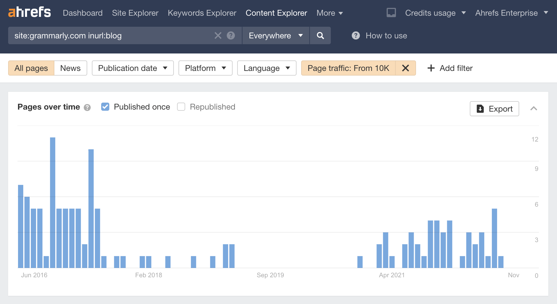Open the Everywhere search scope dropdown
Image resolution: width=557 pixels, height=304 pixels.
(275, 35)
